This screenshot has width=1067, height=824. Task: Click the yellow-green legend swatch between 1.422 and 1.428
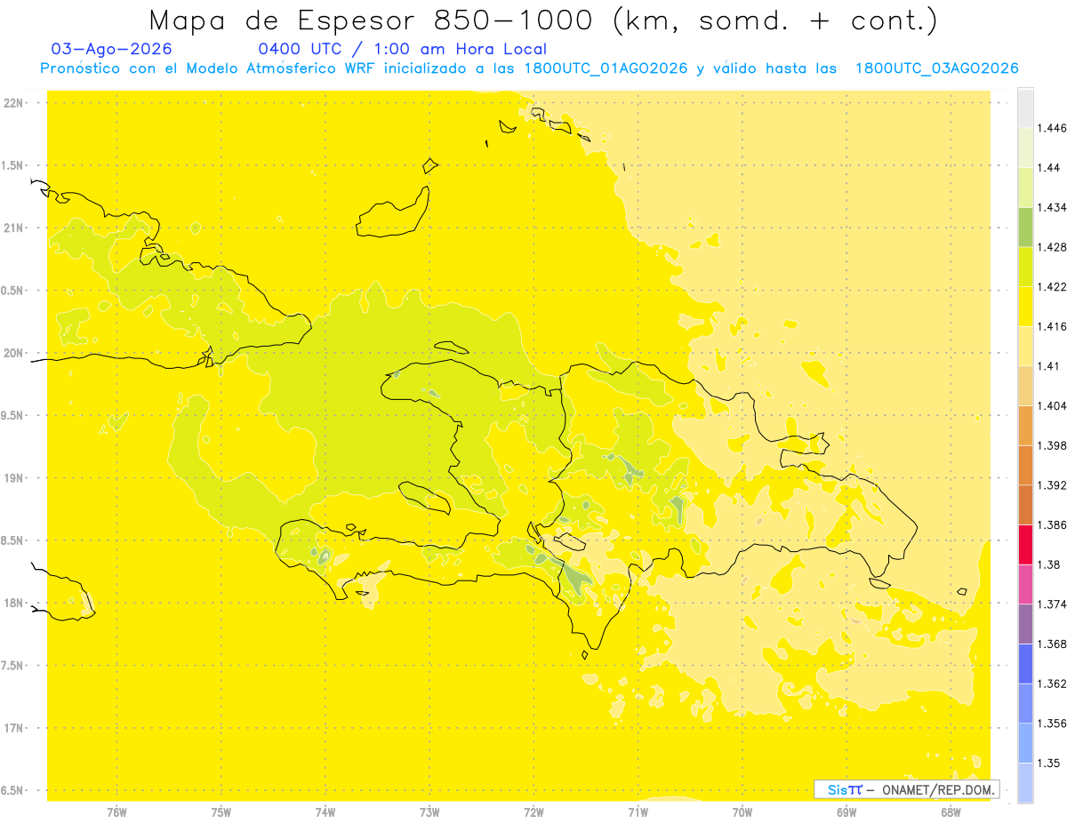click(x=1025, y=267)
